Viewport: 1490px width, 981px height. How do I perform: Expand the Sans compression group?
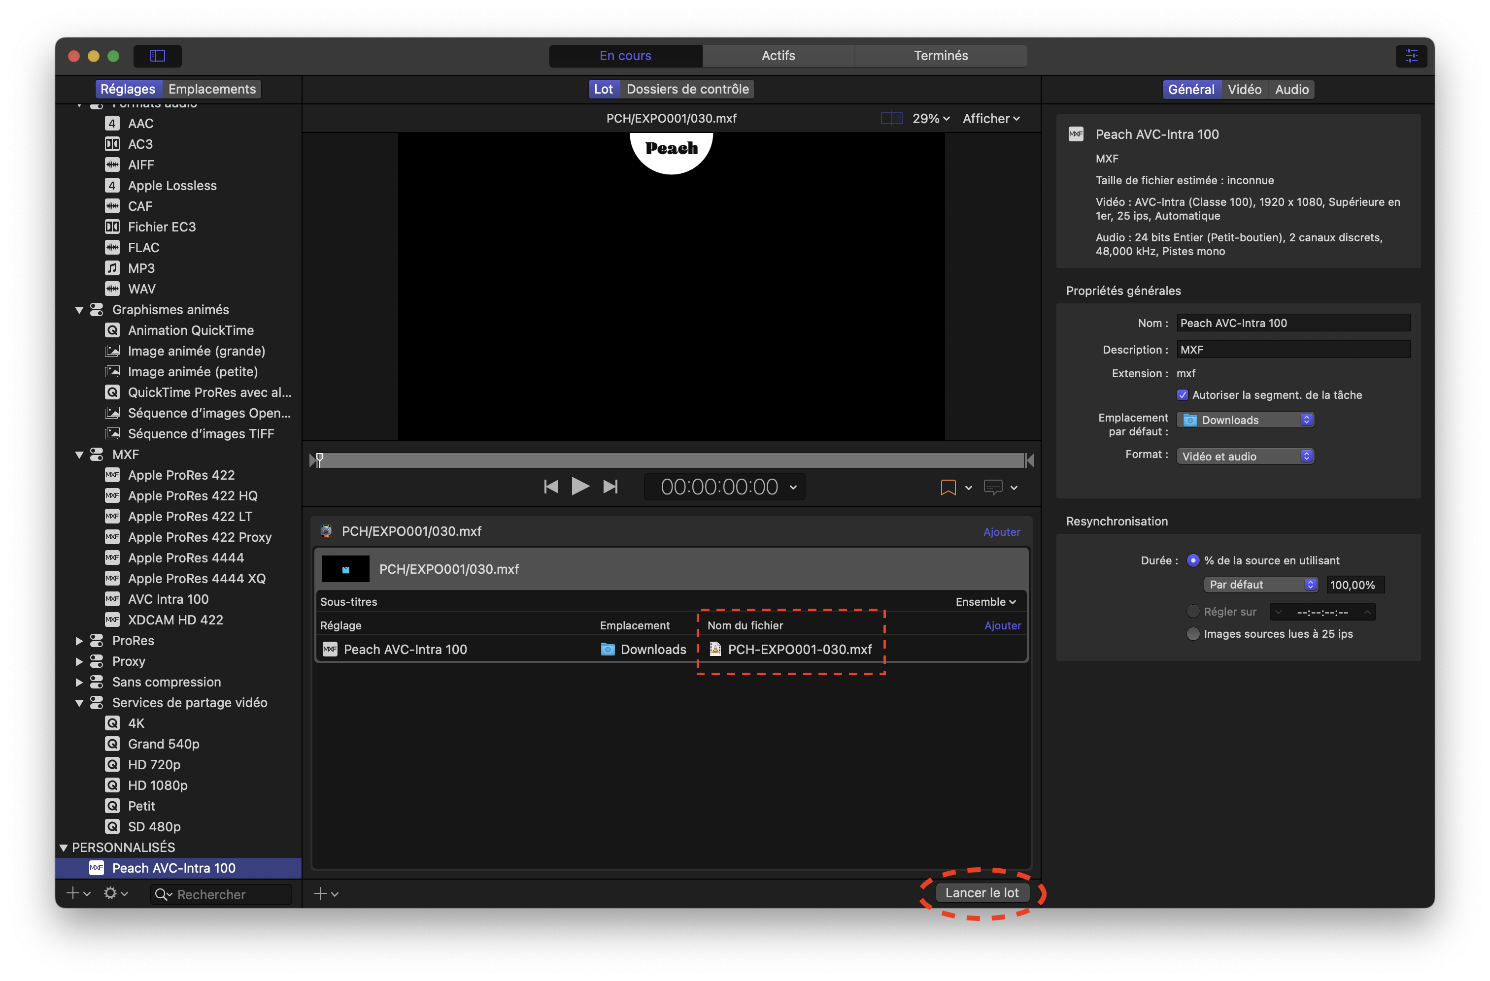(79, 682)
